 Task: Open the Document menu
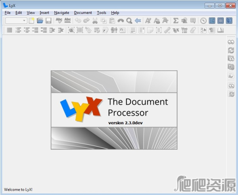pos(83,13)
